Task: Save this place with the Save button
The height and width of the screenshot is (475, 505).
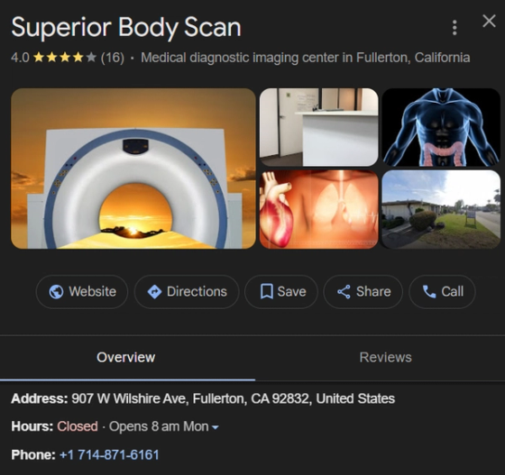Action: [x=281, y=292]
